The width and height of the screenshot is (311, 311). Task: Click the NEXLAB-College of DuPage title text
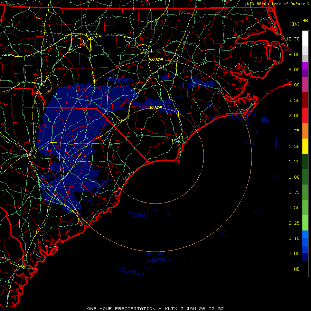click(x=276, y=4)
